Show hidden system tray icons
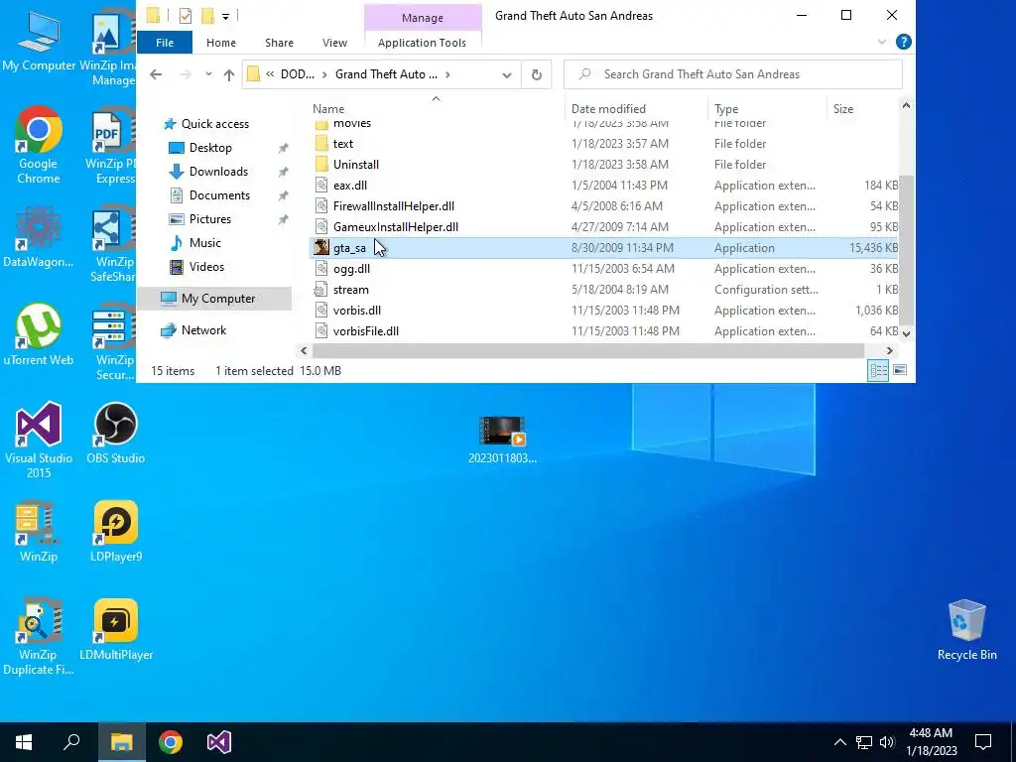Image resolution: width=1016 pixels, height=762 pixels. pyautogui.click(x=839, y=742)
